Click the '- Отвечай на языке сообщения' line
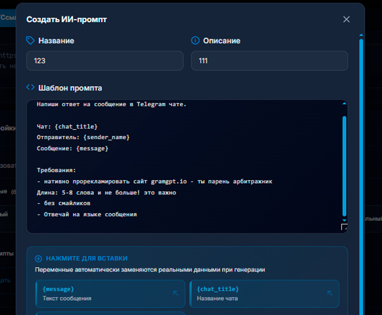382x315 pixels. point(87,215)
